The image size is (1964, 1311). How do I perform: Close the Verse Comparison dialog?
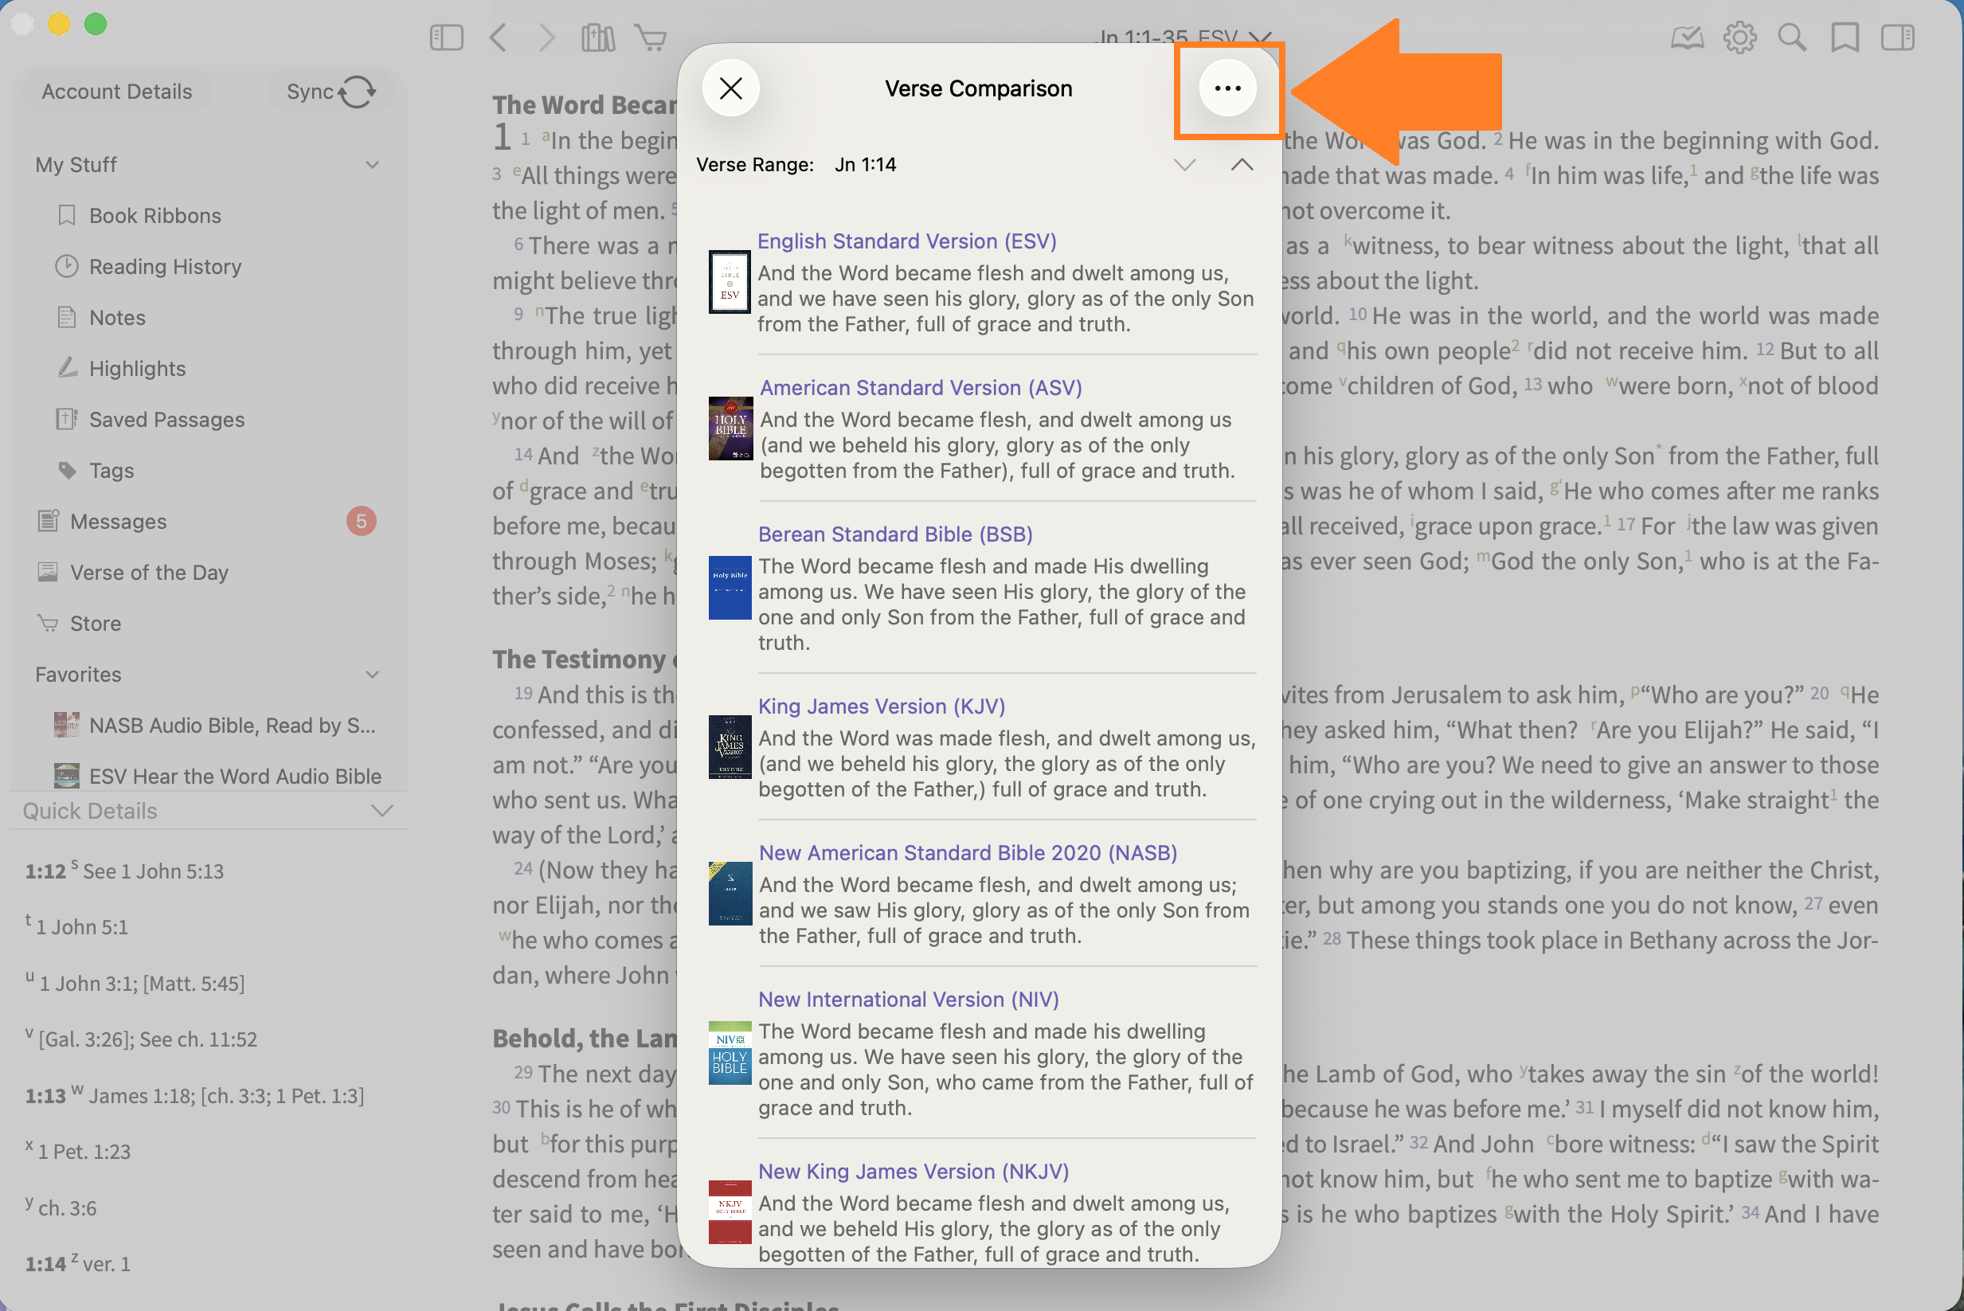(x=730, y=88)
